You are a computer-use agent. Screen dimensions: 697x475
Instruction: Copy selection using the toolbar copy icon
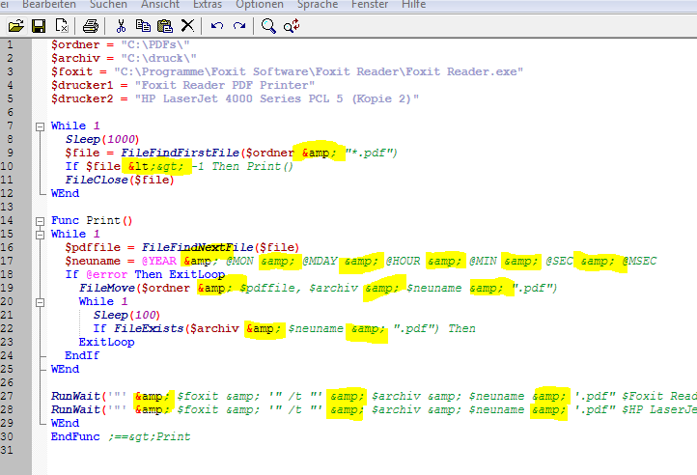(143, 25)
